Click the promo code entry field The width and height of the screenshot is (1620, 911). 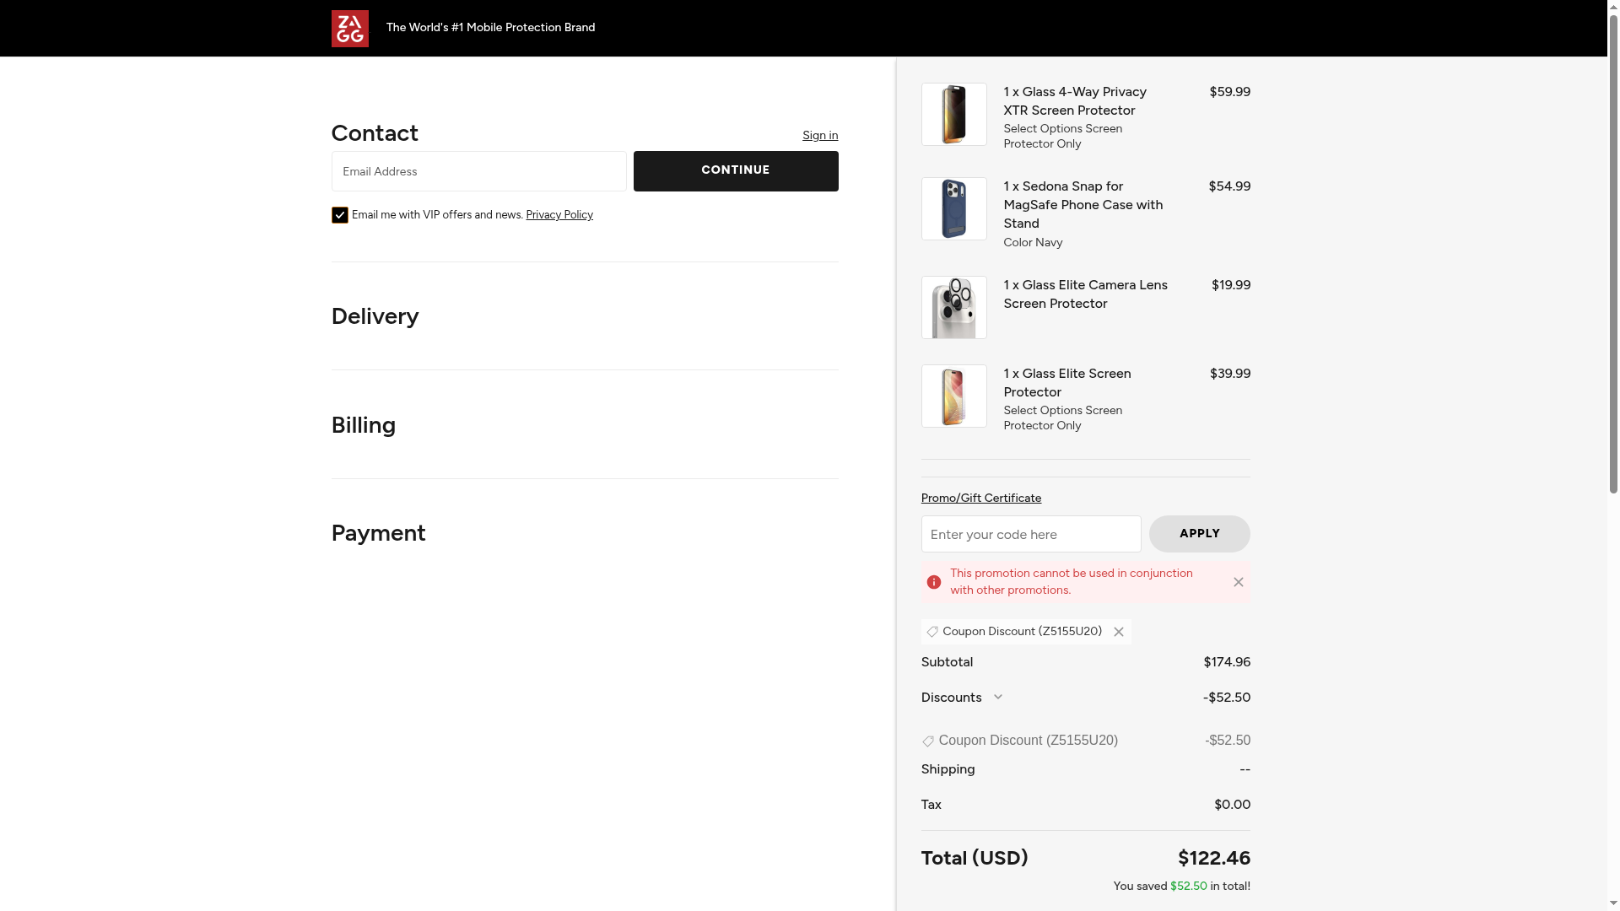tap(1030, 534)
